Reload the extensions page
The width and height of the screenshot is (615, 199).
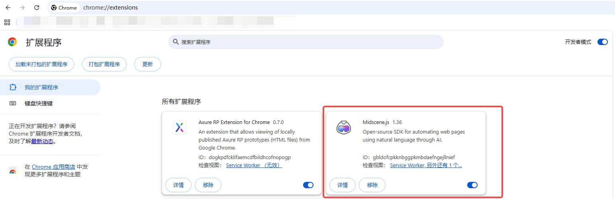tap(37, 8)
